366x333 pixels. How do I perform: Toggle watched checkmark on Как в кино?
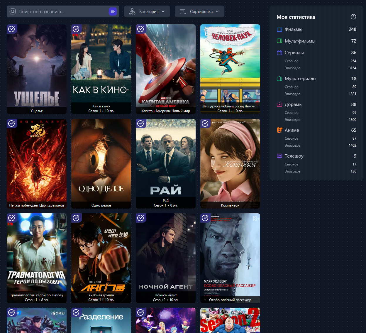click(x=76, y=29)
